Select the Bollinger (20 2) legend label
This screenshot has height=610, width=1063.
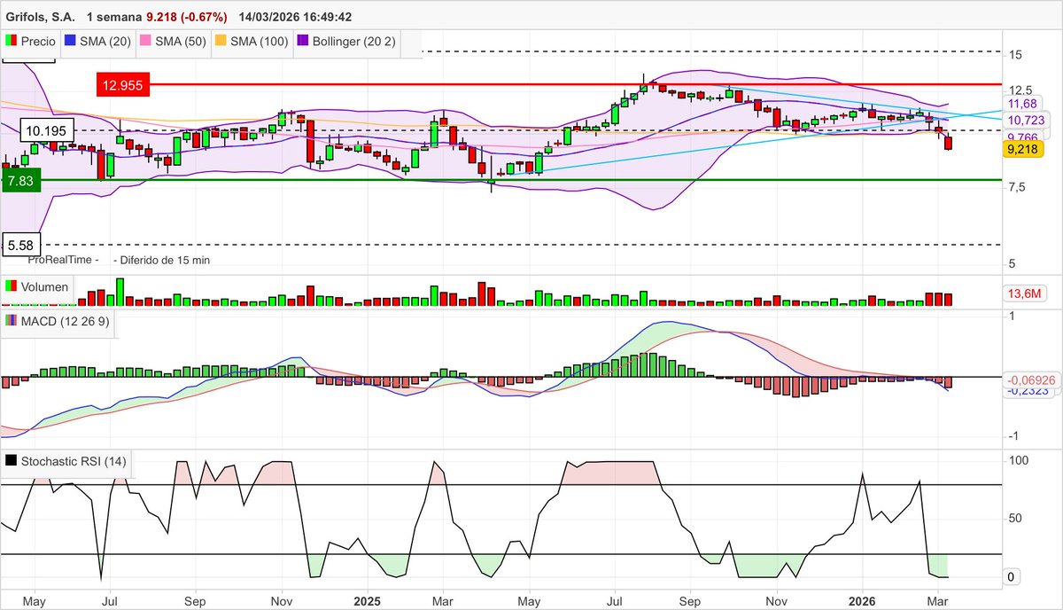pyautogui.click(x=355, y=41)
